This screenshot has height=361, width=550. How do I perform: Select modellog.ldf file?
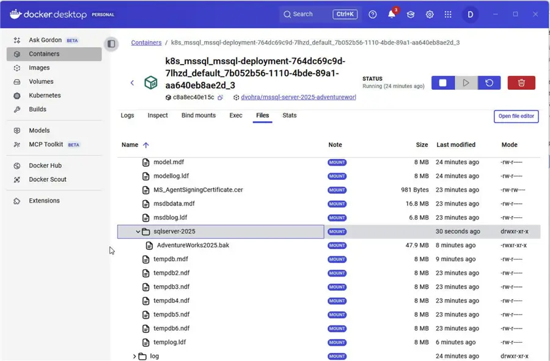(x=171, y=176)
